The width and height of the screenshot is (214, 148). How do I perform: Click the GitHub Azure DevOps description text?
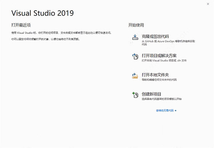coord(168,42)
